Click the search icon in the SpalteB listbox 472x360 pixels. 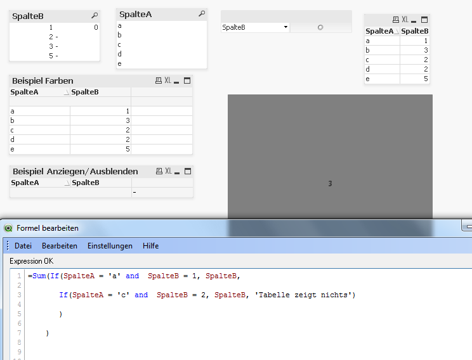(95, 16)
